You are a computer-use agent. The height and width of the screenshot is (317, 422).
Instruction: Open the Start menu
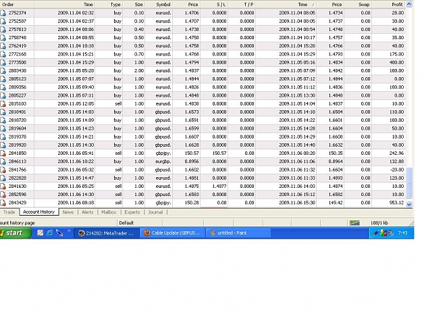coord(16,233)
